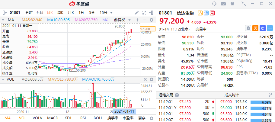The image size is (275, 122).
Task: Switch to the 5分 five-minute chart
Action: [92, 13]
